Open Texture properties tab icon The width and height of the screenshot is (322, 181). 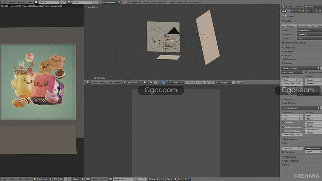coord(320,11)
